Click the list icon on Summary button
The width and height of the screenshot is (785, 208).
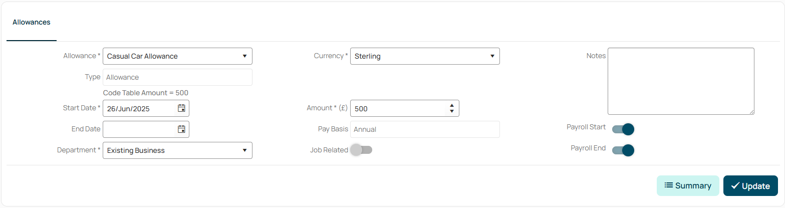pyautogui.click(x=669, y=185)
